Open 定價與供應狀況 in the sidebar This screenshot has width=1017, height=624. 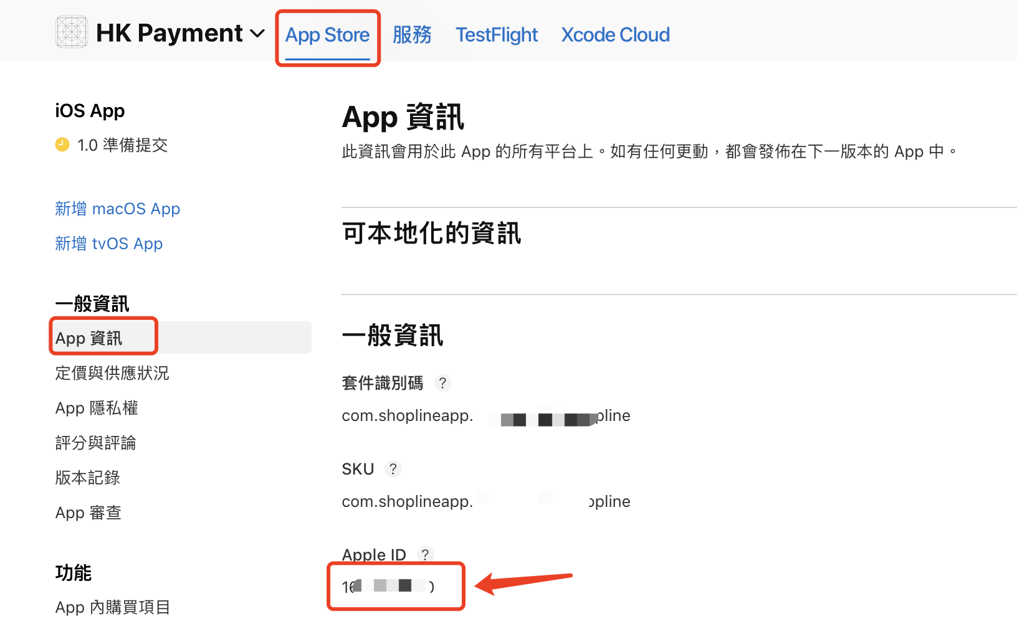[112, 373]
